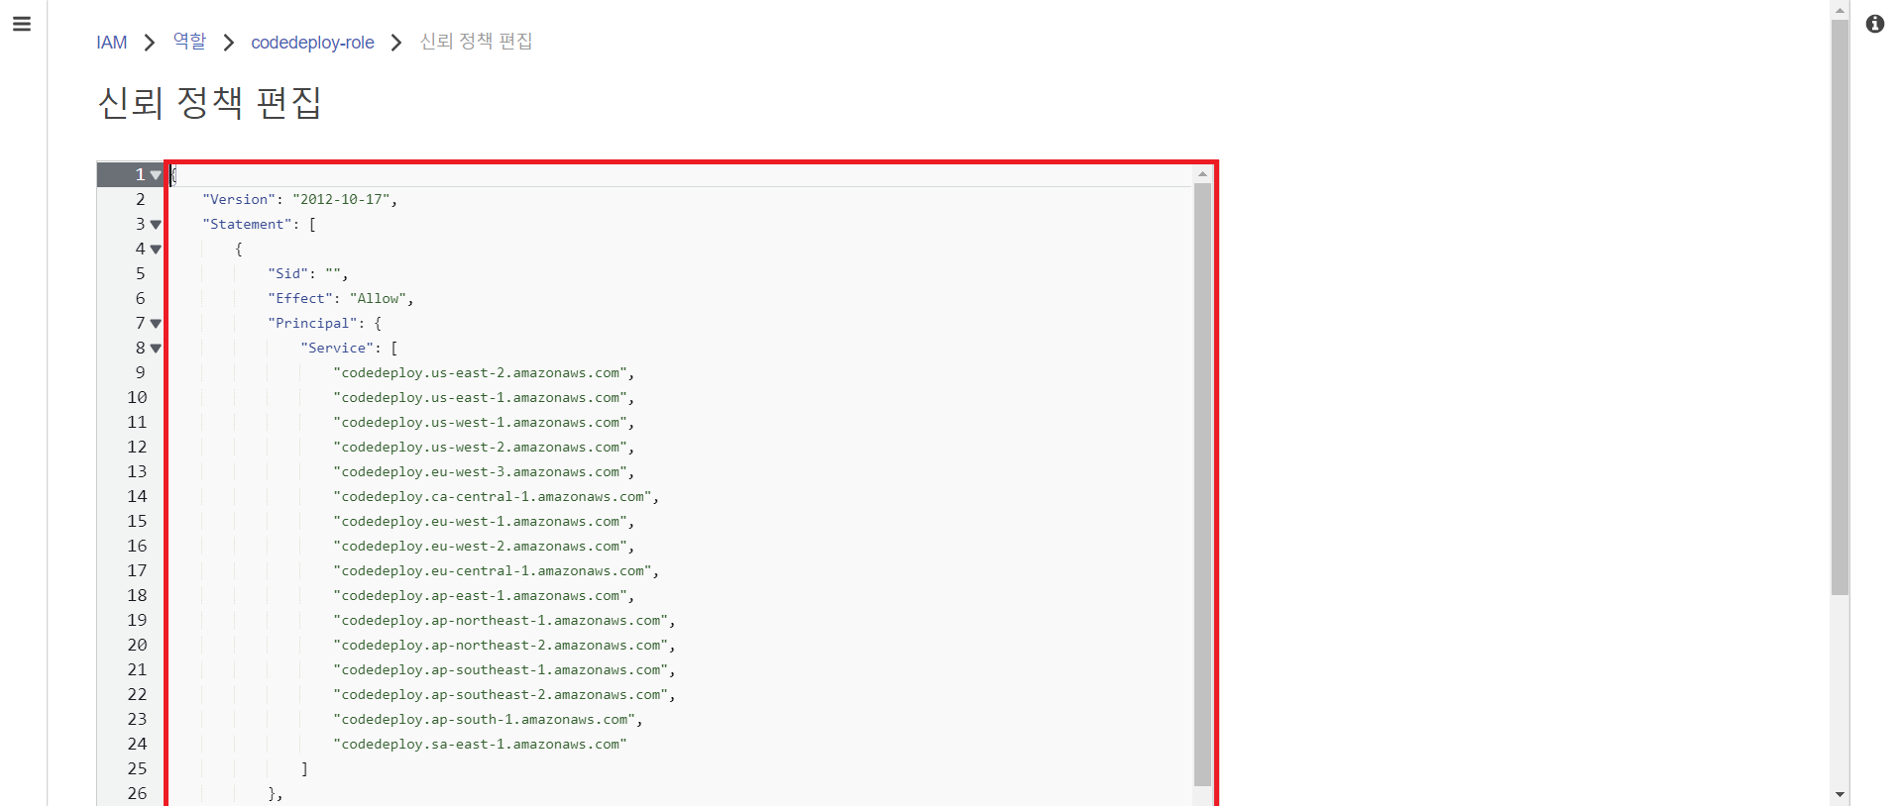This screenshot has width=1900, height=806.
Task: Click line number 25 in the gutter
Action: click(x=137, y=769)
